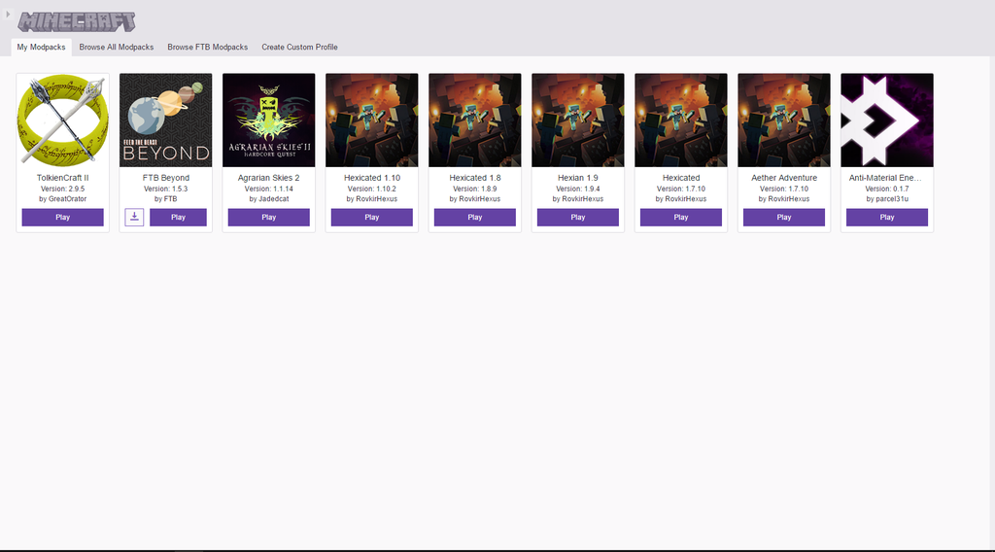Open FTB Beyond planets thumbnail
This screenshot has height=552, width=995.
165,120
